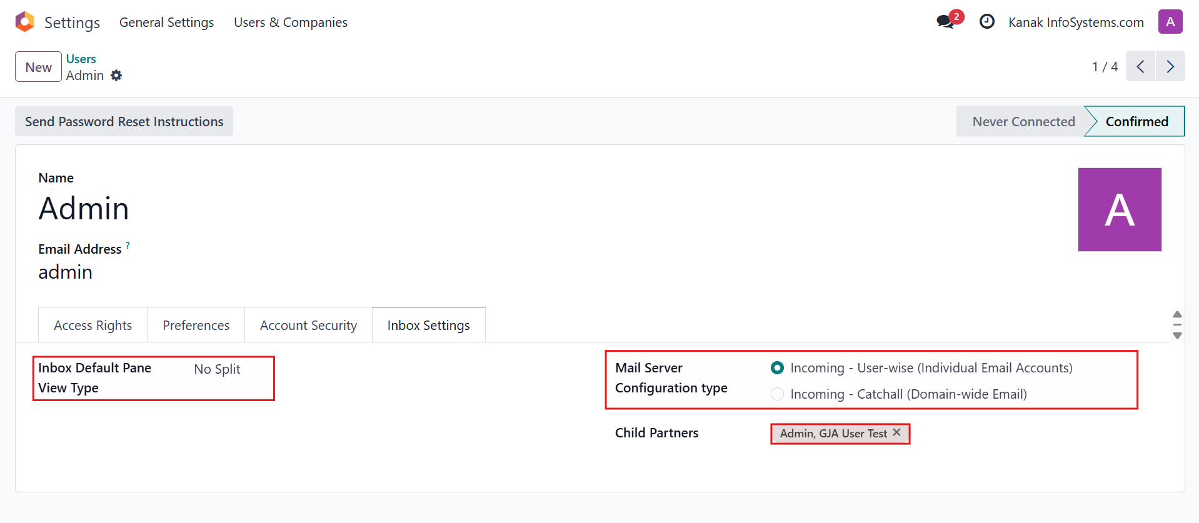Switch to the Inbox Settings tab
The image size is (1199, 523).
(x=429, y=325)
